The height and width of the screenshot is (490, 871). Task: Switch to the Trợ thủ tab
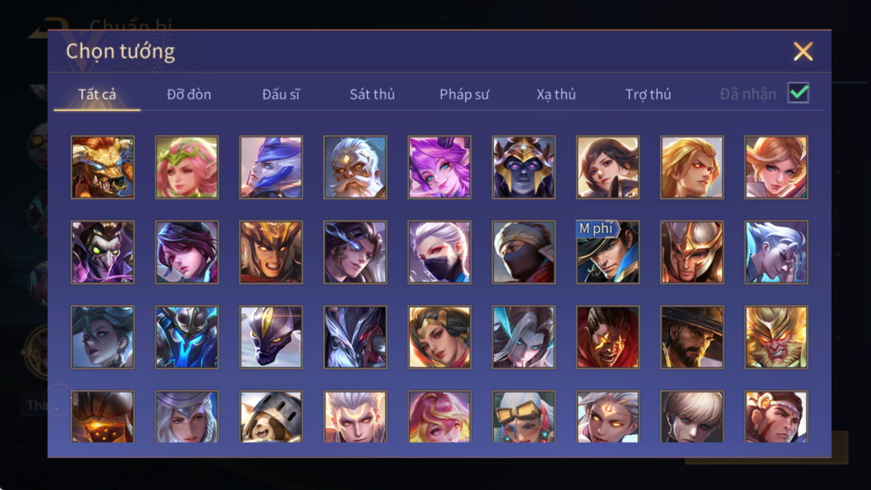tap(648, 94)
